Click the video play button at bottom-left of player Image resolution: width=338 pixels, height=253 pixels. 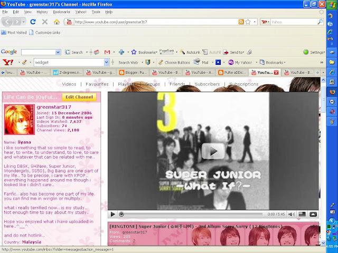tap(112, 215)
